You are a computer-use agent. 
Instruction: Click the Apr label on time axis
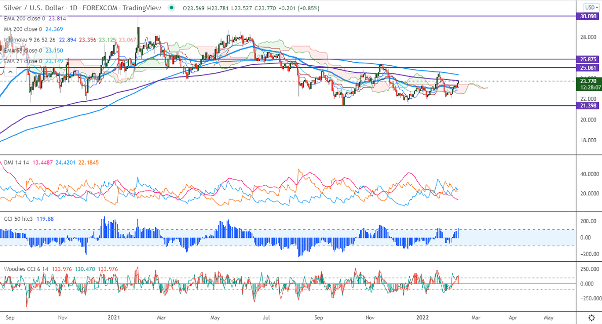[x=513, y=317]
